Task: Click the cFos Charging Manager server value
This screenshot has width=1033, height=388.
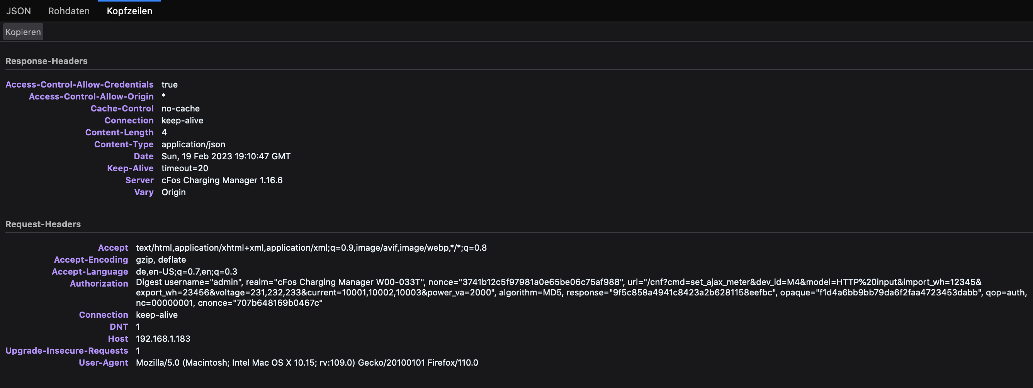Action: pyautogui.click(x=222, y=181)
